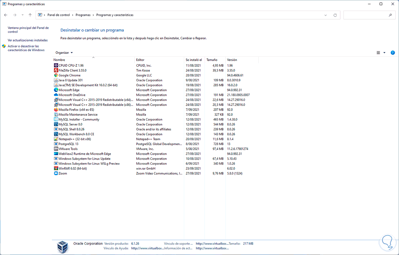Image resolution: width=399 pixels, height=255 pixels.
Task: Click the refresh button in address bar
Action: coord(335,15)
